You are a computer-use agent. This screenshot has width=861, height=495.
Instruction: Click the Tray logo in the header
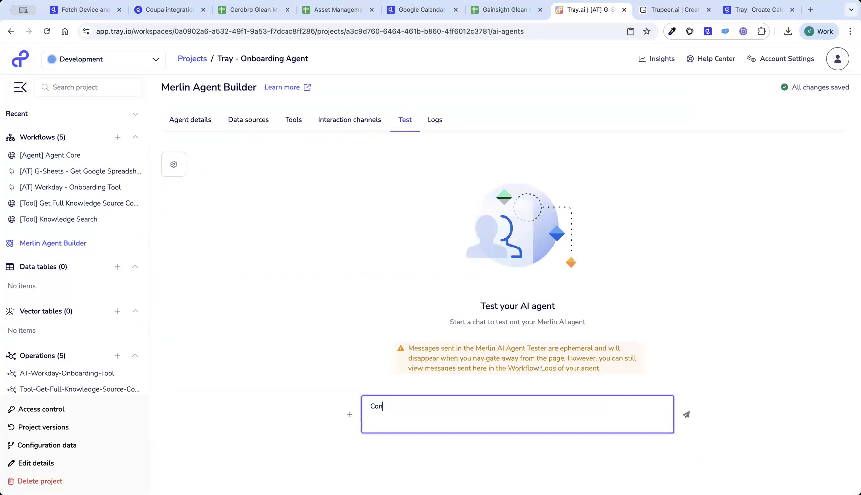(20, 58)
